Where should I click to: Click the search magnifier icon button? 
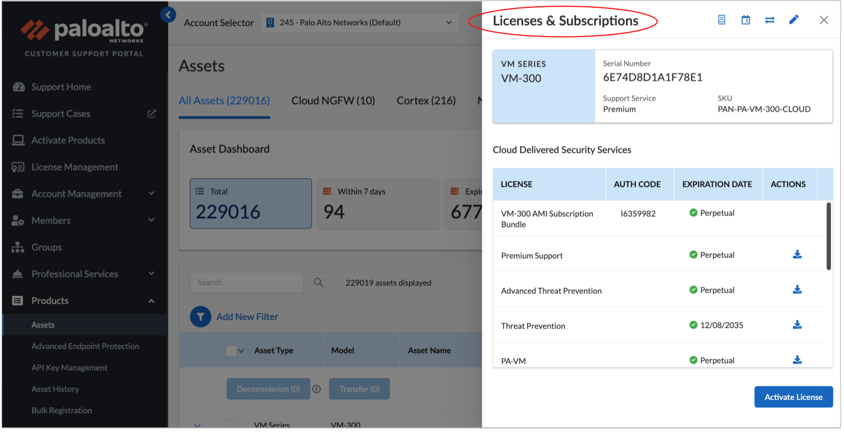pyautogui.click(x=319, y=283)
